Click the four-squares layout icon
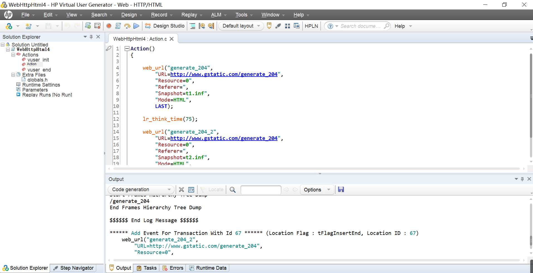Screen dimensions: 533x273 288,26
